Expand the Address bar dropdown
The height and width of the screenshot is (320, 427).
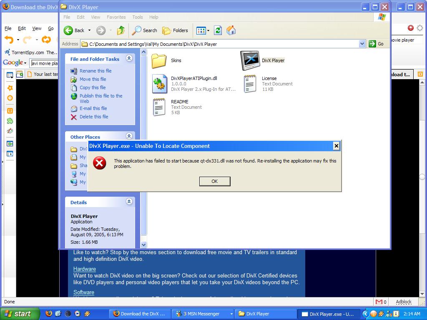pos(362,44)
